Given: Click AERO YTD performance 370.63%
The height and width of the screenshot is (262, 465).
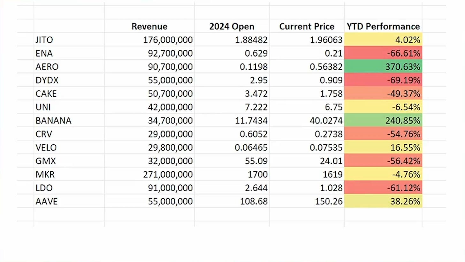Looking at the screenshot, I should [383, 66].
